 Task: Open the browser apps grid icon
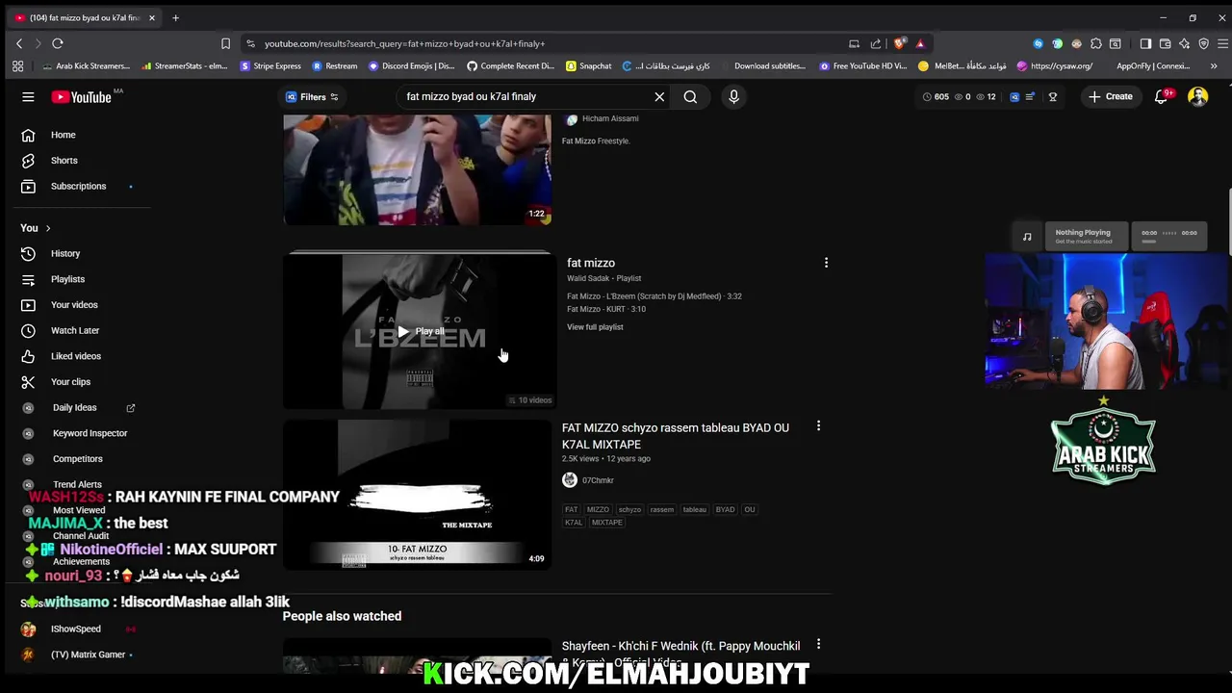17,66
